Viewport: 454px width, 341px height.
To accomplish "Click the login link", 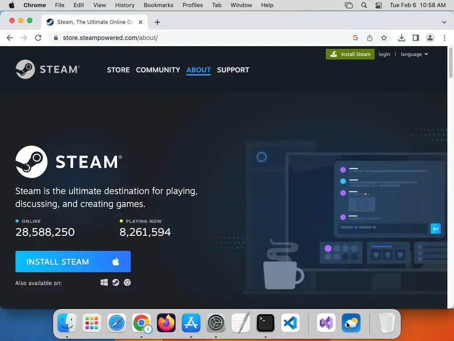I will click(384, 54).
